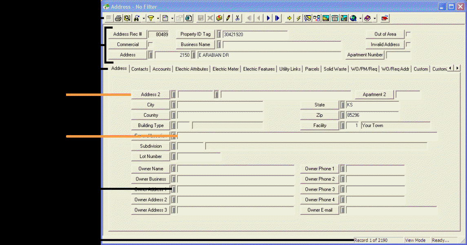The image size is (467, 245).
Task: Click the overlapping documents copy icon
Action: click(188, 18)
